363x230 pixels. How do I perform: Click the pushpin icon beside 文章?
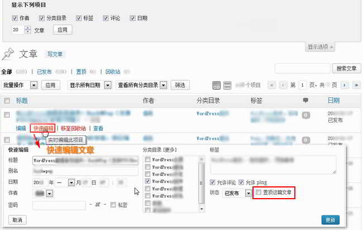8,54
